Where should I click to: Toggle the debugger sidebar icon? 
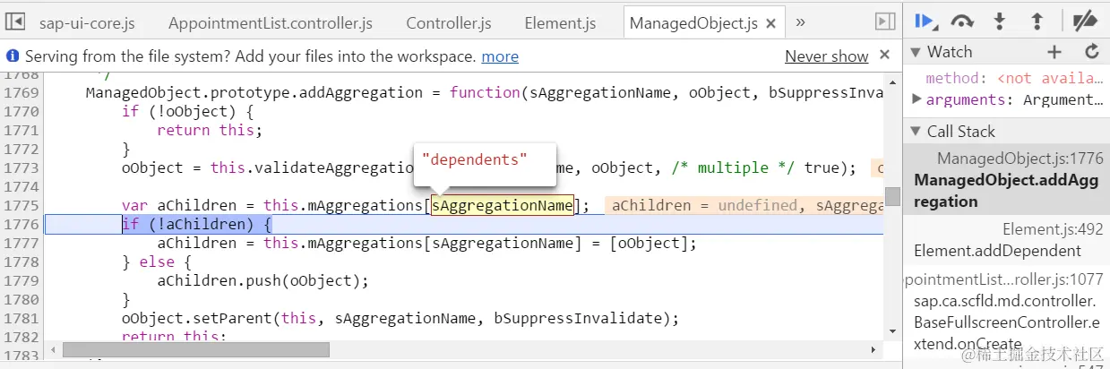885,22
